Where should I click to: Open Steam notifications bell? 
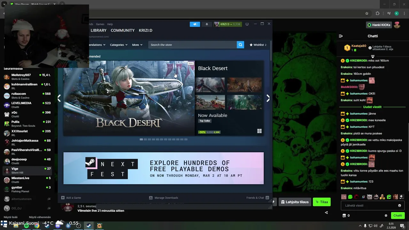point(207,24)
